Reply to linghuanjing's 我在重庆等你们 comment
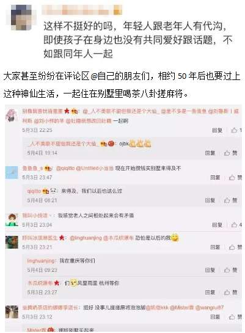Viewport: 245px width, 333px height. click(210, 270)
